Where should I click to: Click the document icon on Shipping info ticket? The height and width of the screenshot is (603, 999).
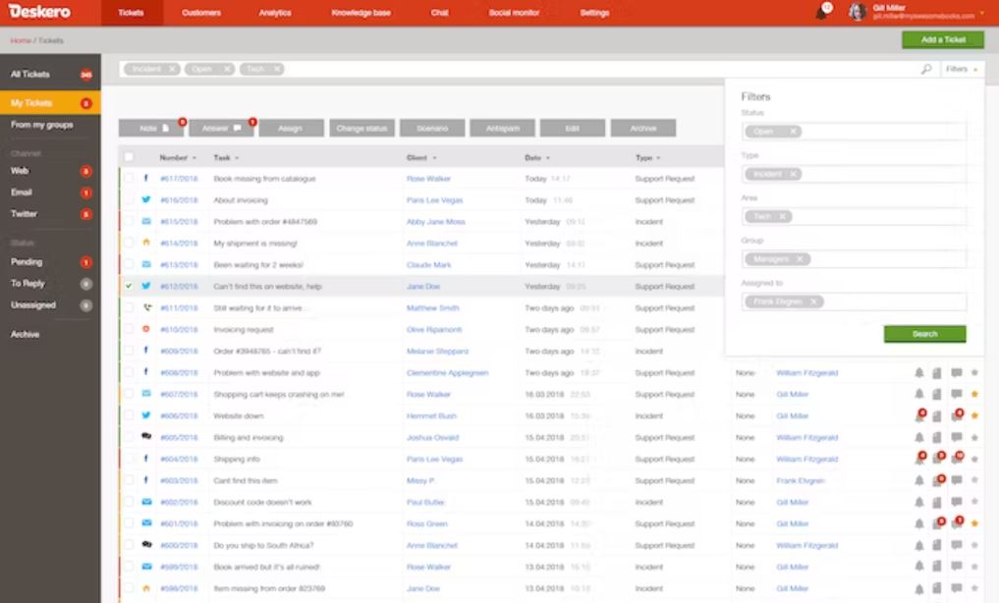pos(937,459)
